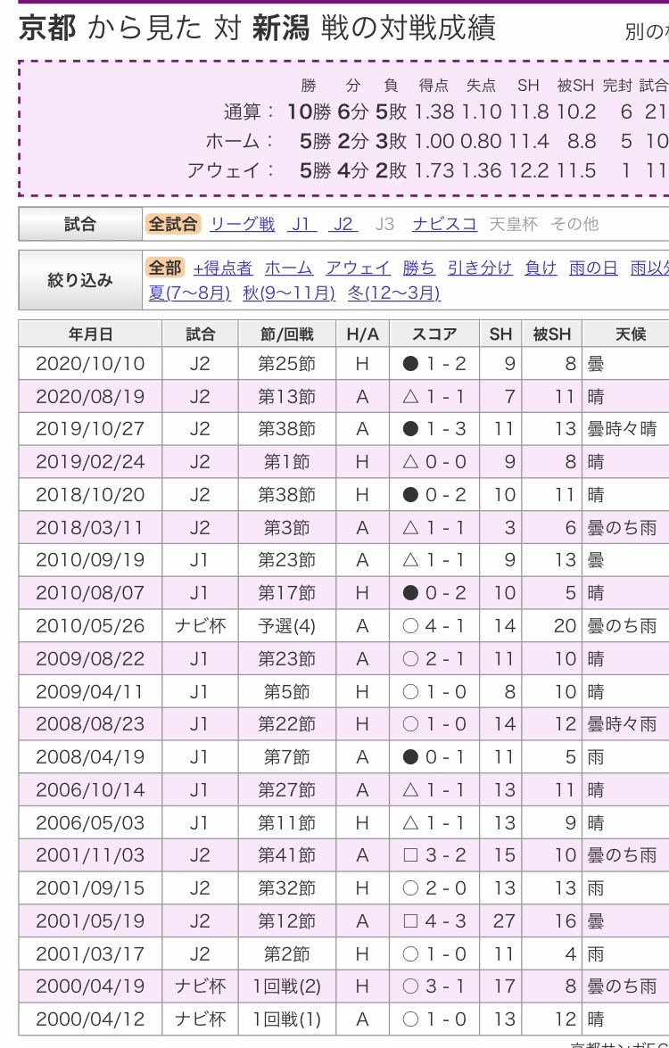Image resolution: width=669 pixels, height=1048 pixels.
Task: Filter matches by the J2 link
Action: click(x=343, y=225)
